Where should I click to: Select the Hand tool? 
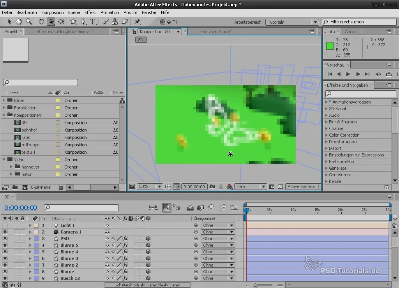[19, 22]
